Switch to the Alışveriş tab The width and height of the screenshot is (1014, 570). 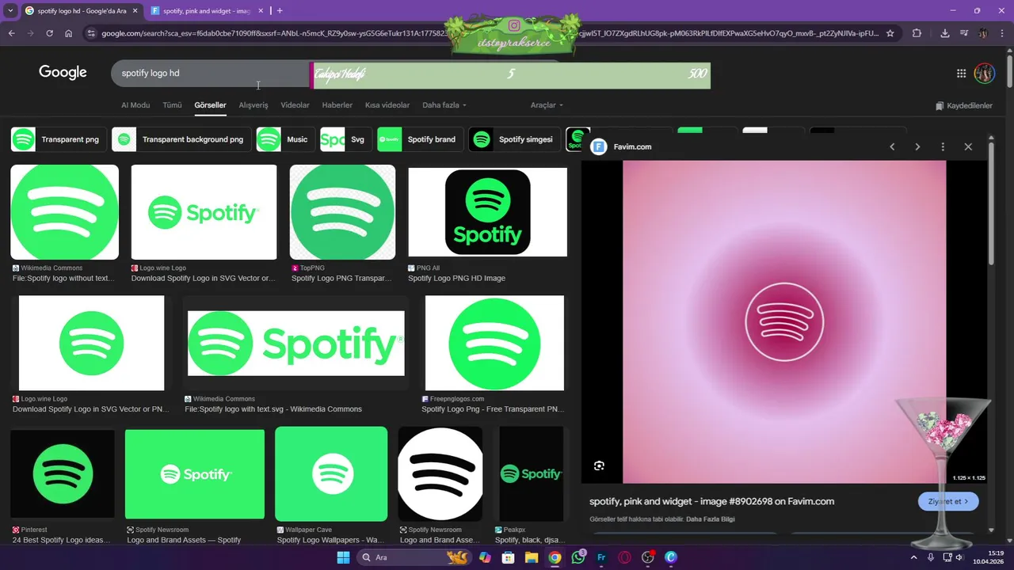253,104
